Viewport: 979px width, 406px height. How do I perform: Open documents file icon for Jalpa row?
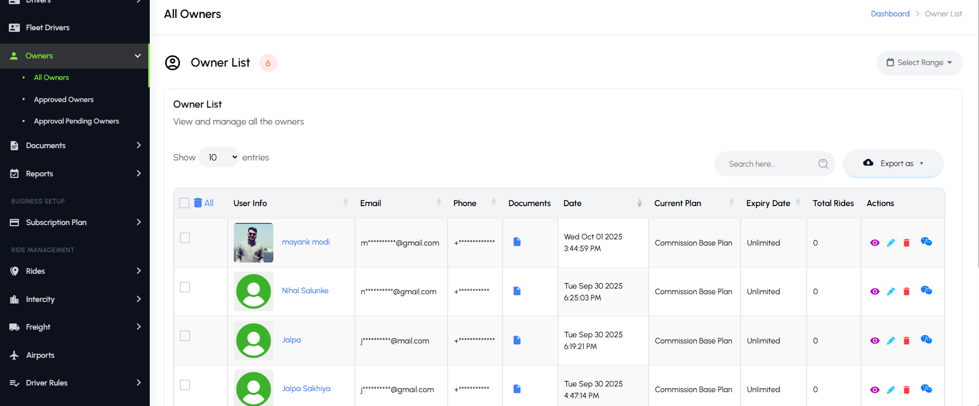click(517, 340)
